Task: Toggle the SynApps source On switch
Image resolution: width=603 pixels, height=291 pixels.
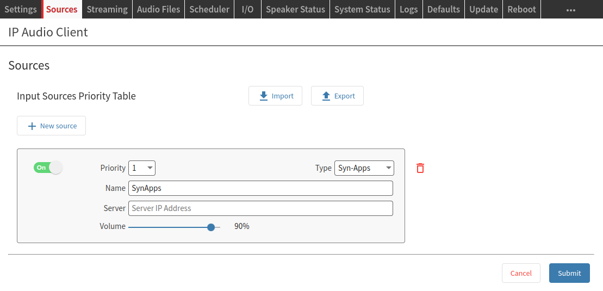Action: pyautogui.click(x=48, y=168)
